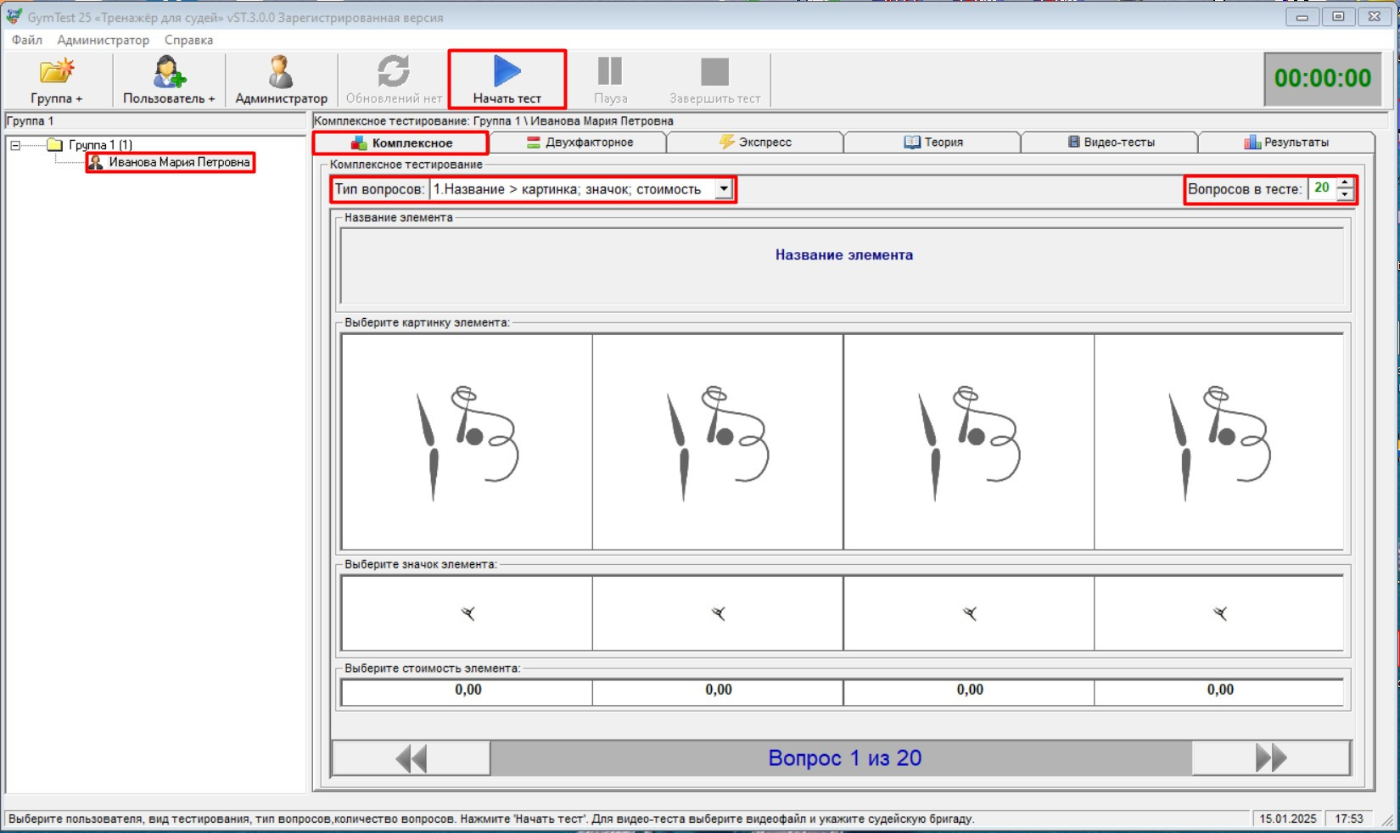Switch to the Двухфакторное tab

pyautogui.click(x=580, y=143)
